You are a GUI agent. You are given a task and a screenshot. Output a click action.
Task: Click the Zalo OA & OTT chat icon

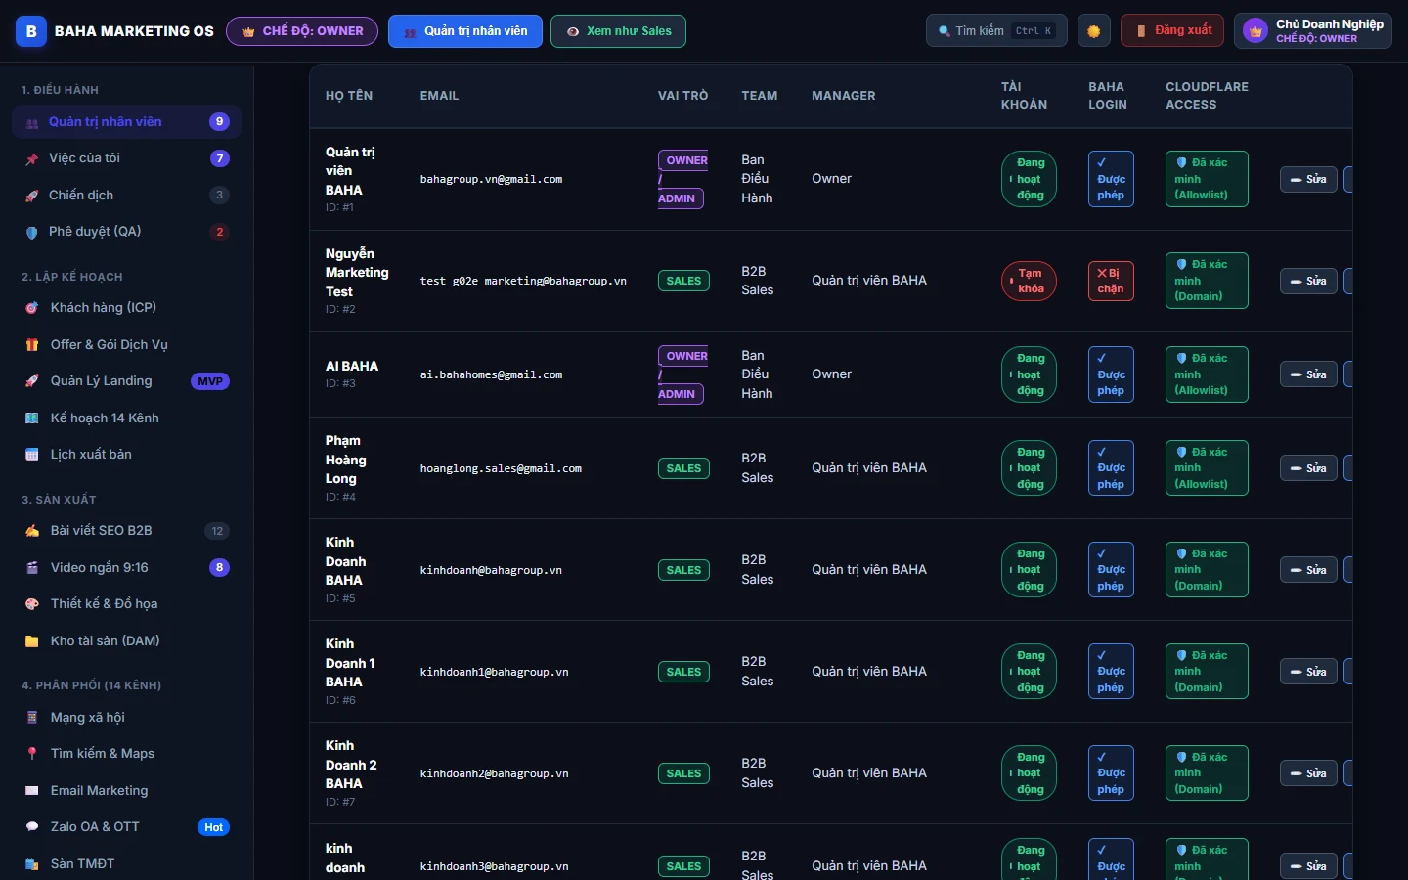pyautogui.click(x=32, y=827)
